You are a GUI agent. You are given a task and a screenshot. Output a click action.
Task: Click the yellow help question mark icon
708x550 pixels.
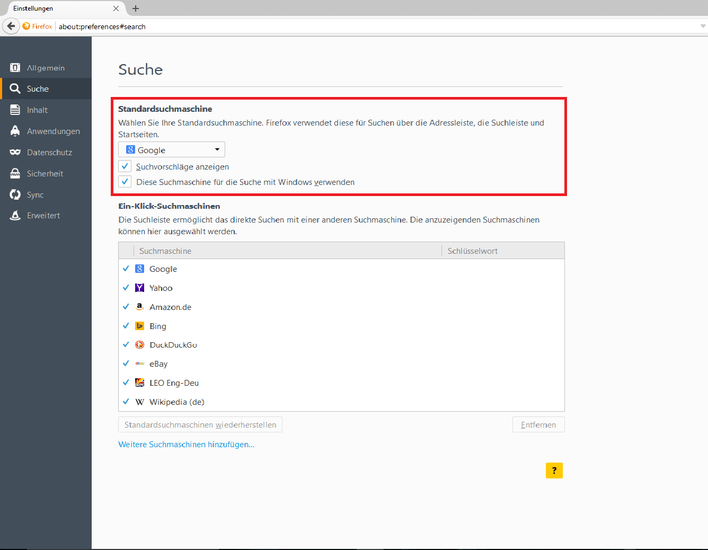point(554,471)
